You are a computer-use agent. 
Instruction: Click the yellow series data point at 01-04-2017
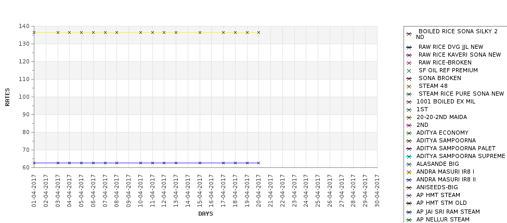tap(34, 32)
